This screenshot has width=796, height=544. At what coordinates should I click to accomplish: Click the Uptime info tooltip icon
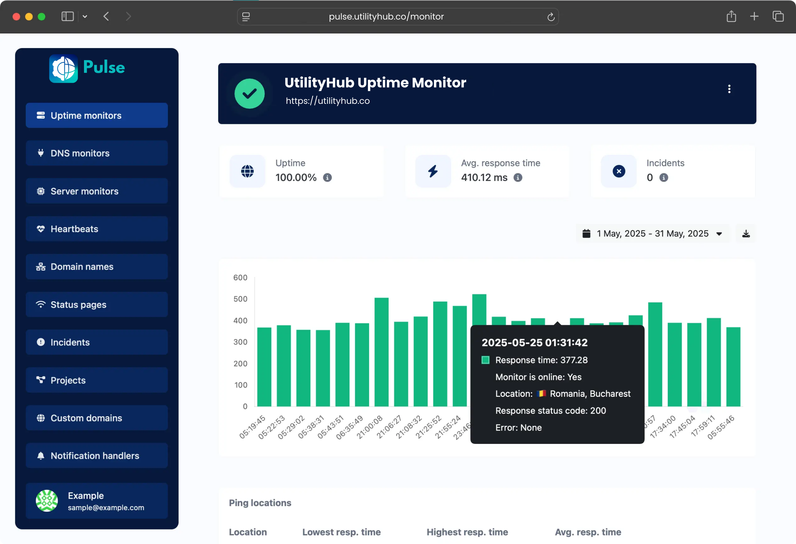(327, 178)
